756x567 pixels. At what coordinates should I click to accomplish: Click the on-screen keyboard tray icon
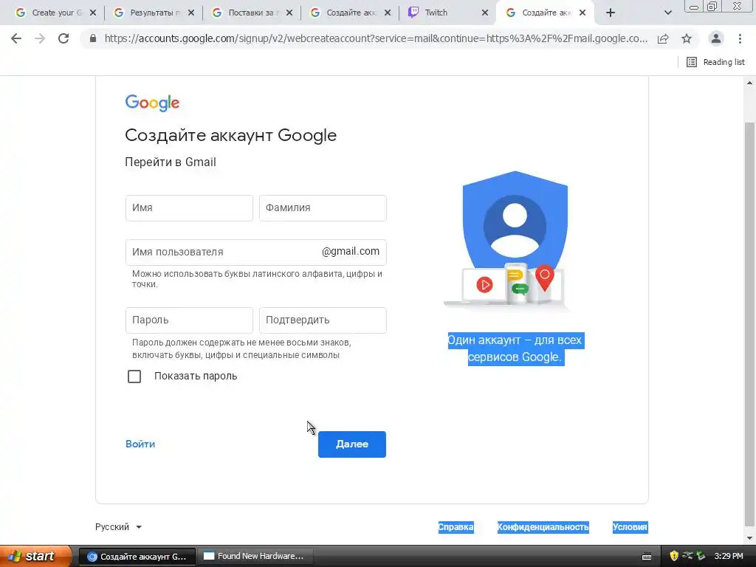(x=647, y=557)
